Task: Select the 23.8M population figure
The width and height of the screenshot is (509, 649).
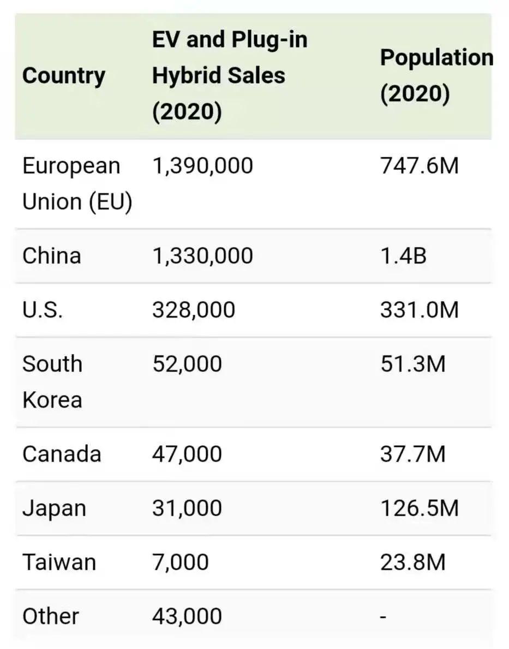Action: click(x=413, y=562)
